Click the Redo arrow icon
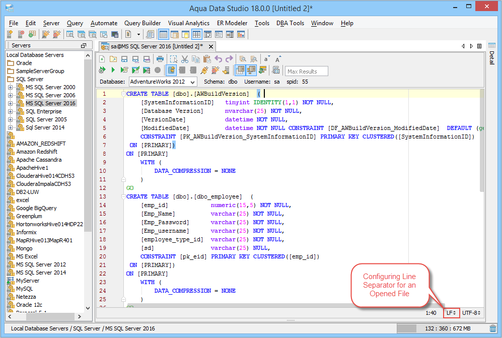This screenshot has width=502, height=338. click(x=230, y=59)
